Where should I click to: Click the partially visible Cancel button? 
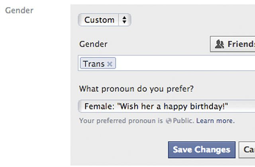coord(248,150)
